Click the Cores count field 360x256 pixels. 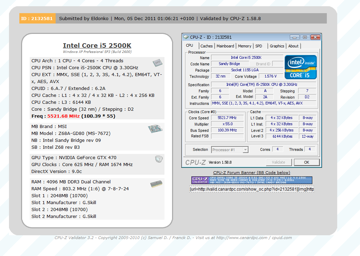click(277, 149)
